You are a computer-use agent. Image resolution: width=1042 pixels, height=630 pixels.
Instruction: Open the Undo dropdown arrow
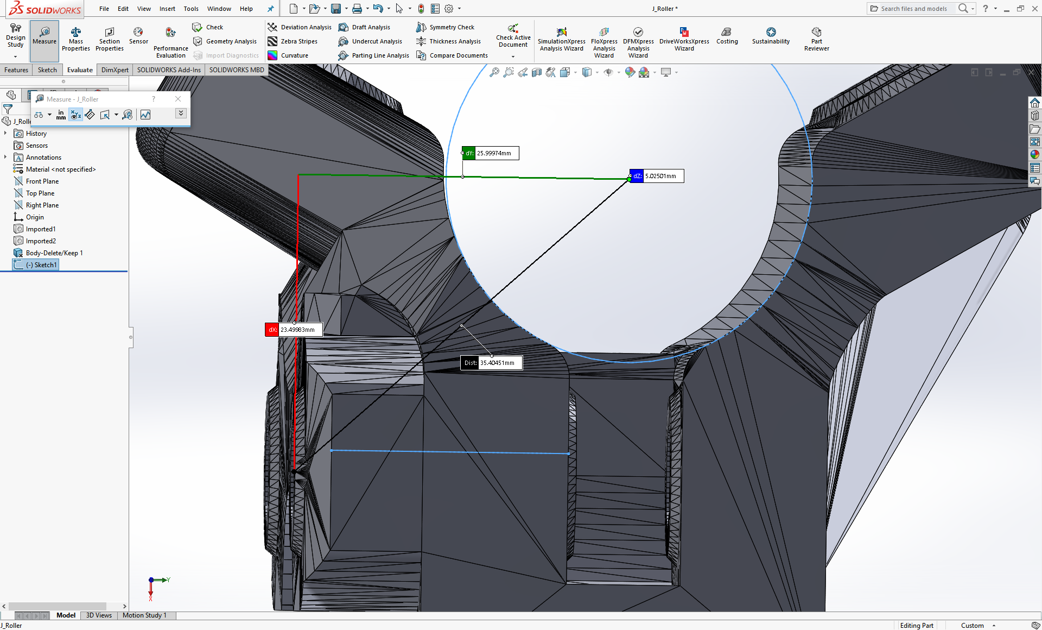(389, 9)
